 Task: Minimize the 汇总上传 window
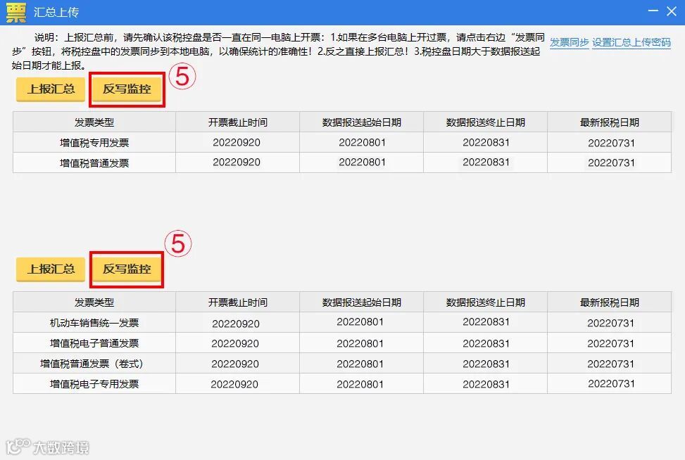[x=652, y=11]
